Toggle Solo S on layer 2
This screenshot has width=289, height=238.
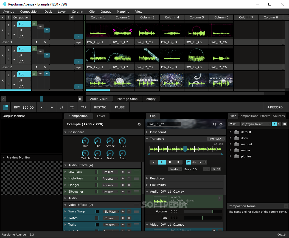9,60
